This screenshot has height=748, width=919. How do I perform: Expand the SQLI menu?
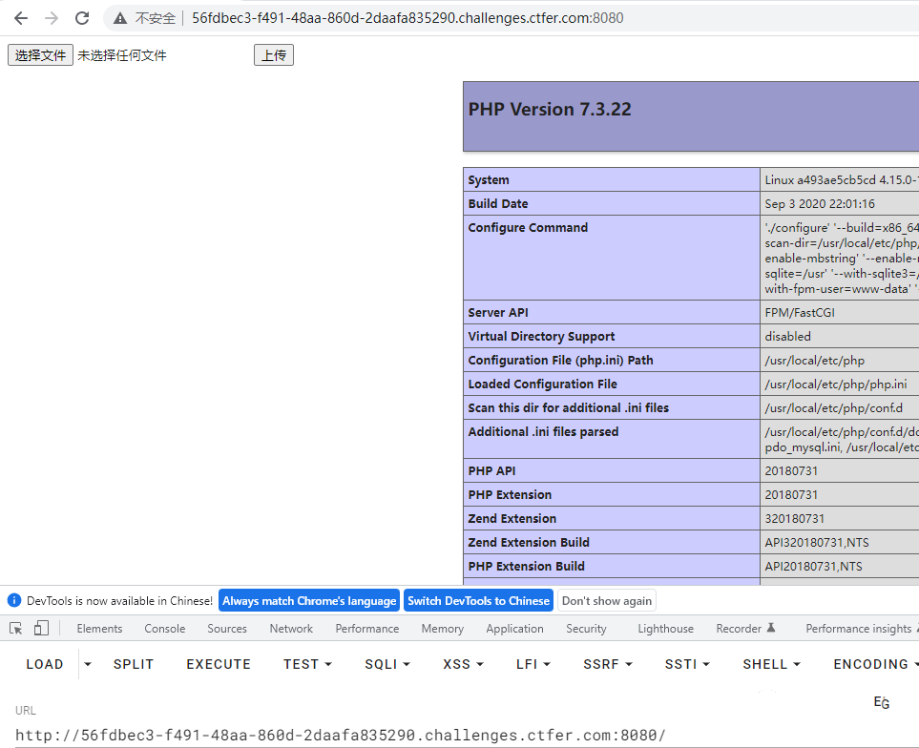[386, 664]
